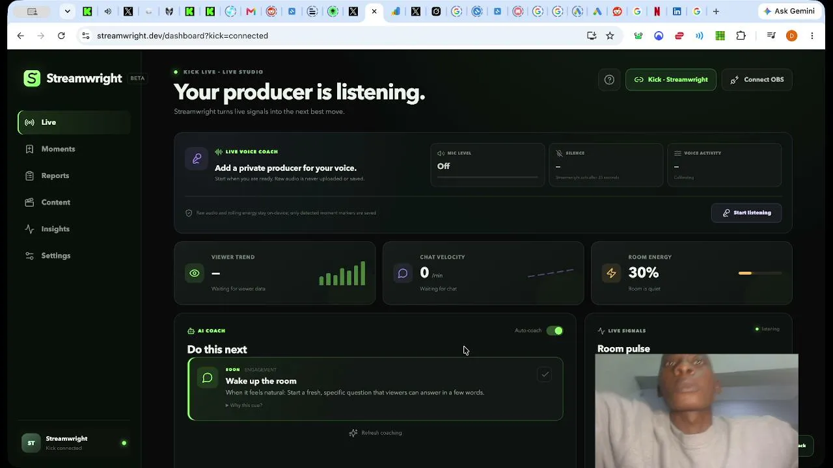Switch to the Gmail browser tab
The image size is (833, 468).
click(x=251, y=11)
